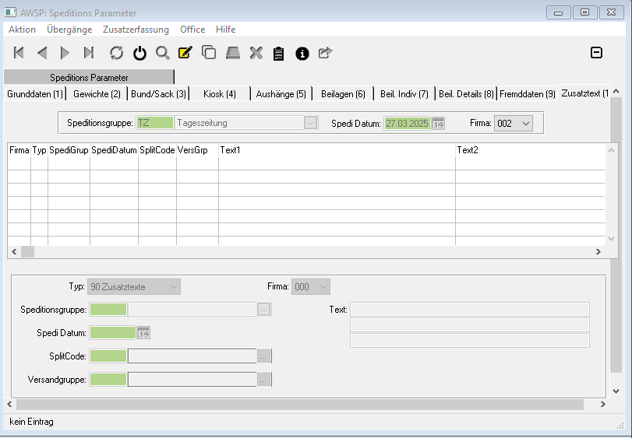Open calendar next to top Spedi Datum
The height and width of the screenshot is (438, 632).
pyautogui.click(x=438, y=123)
